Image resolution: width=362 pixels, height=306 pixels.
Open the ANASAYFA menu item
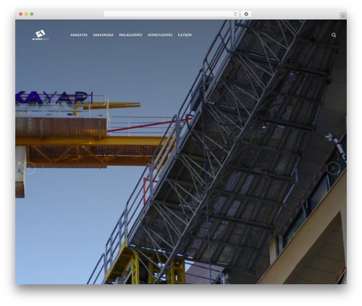79,35
